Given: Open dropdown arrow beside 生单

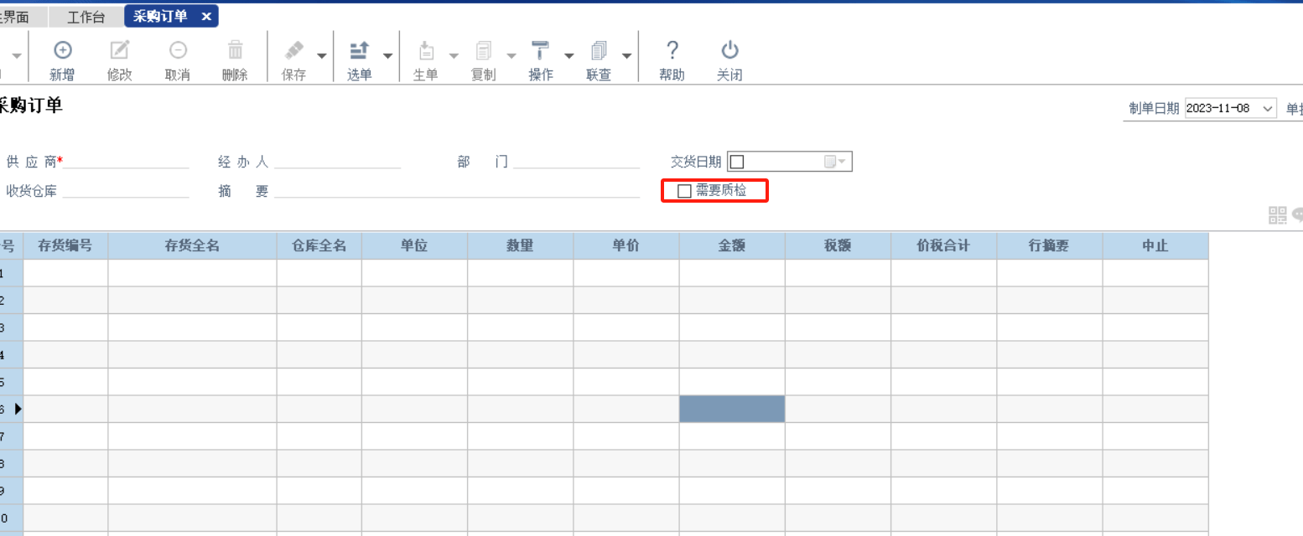Looking at the screenshot, I should coord(454,56).
